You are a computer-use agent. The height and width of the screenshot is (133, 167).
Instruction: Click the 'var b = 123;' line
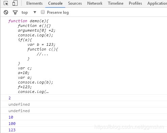point(41,44)
